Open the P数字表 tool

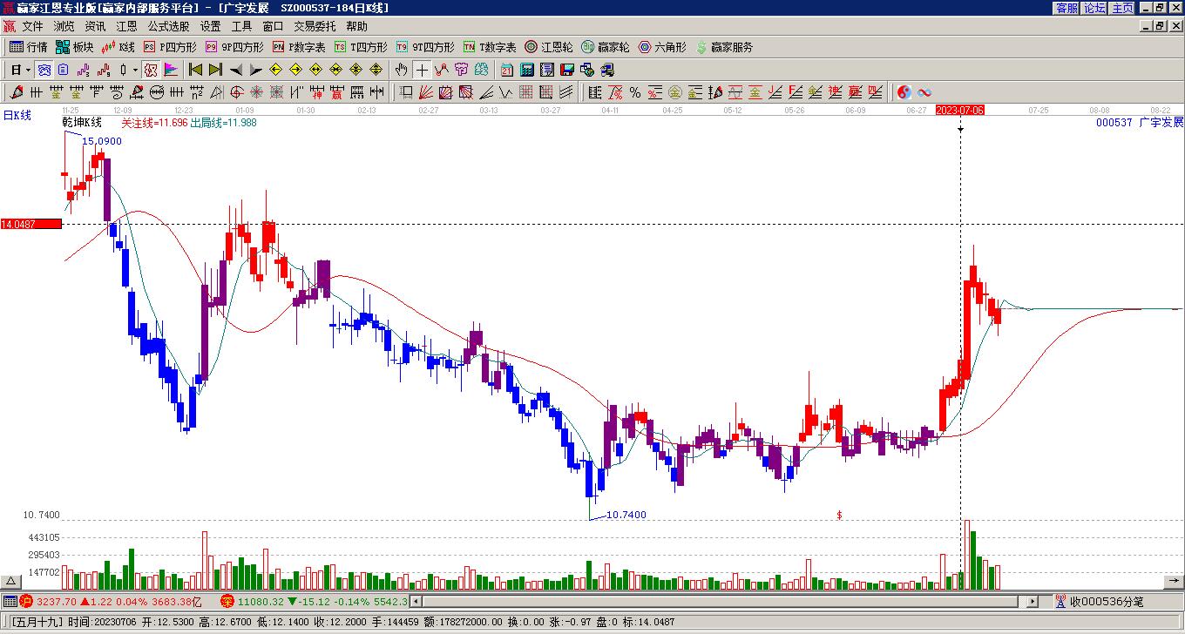coord(299,47)
